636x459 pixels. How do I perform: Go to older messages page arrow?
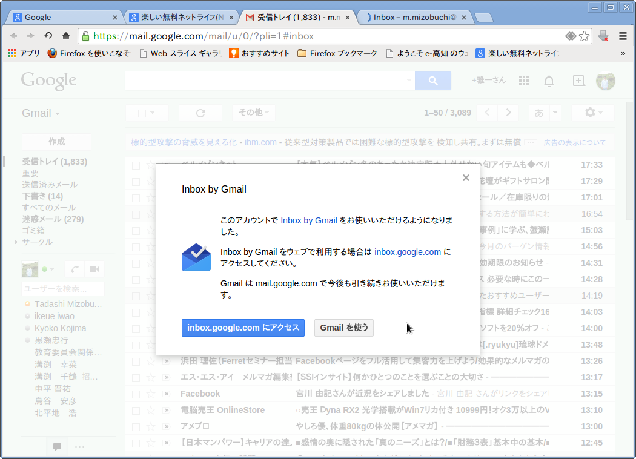(x=508, y=113)
